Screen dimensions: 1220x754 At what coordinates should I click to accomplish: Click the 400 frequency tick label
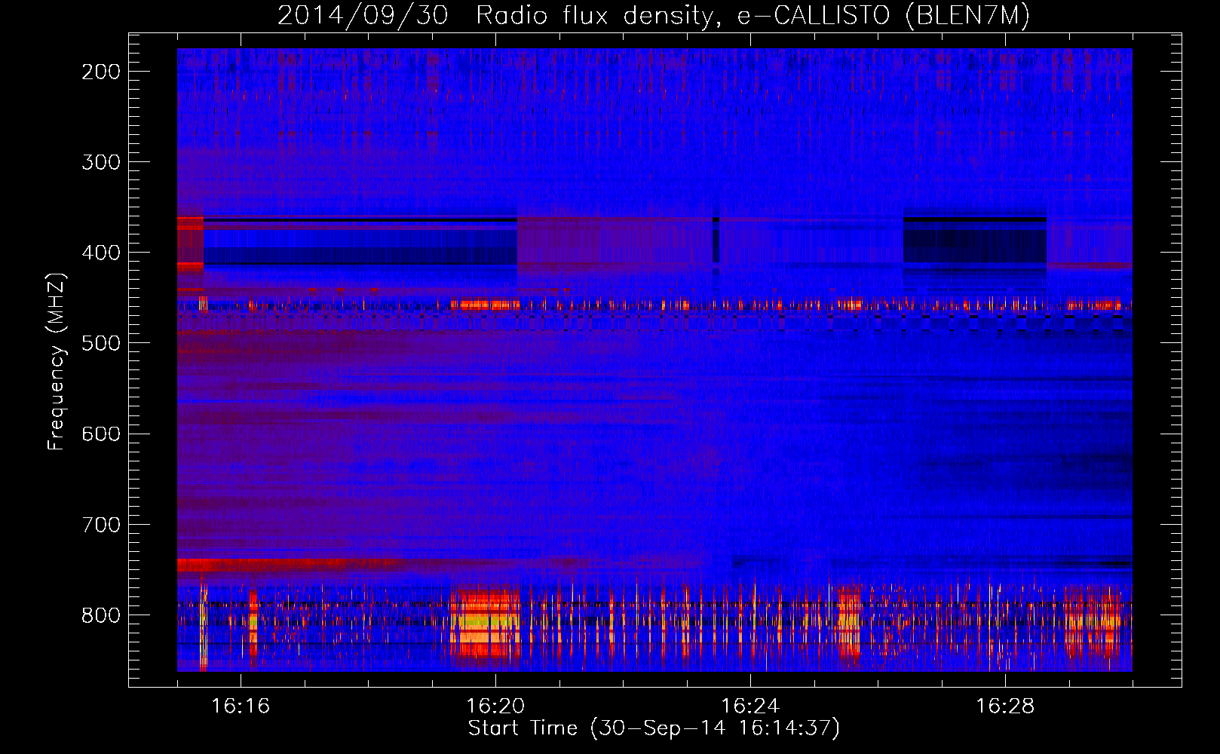pos(101,253)
